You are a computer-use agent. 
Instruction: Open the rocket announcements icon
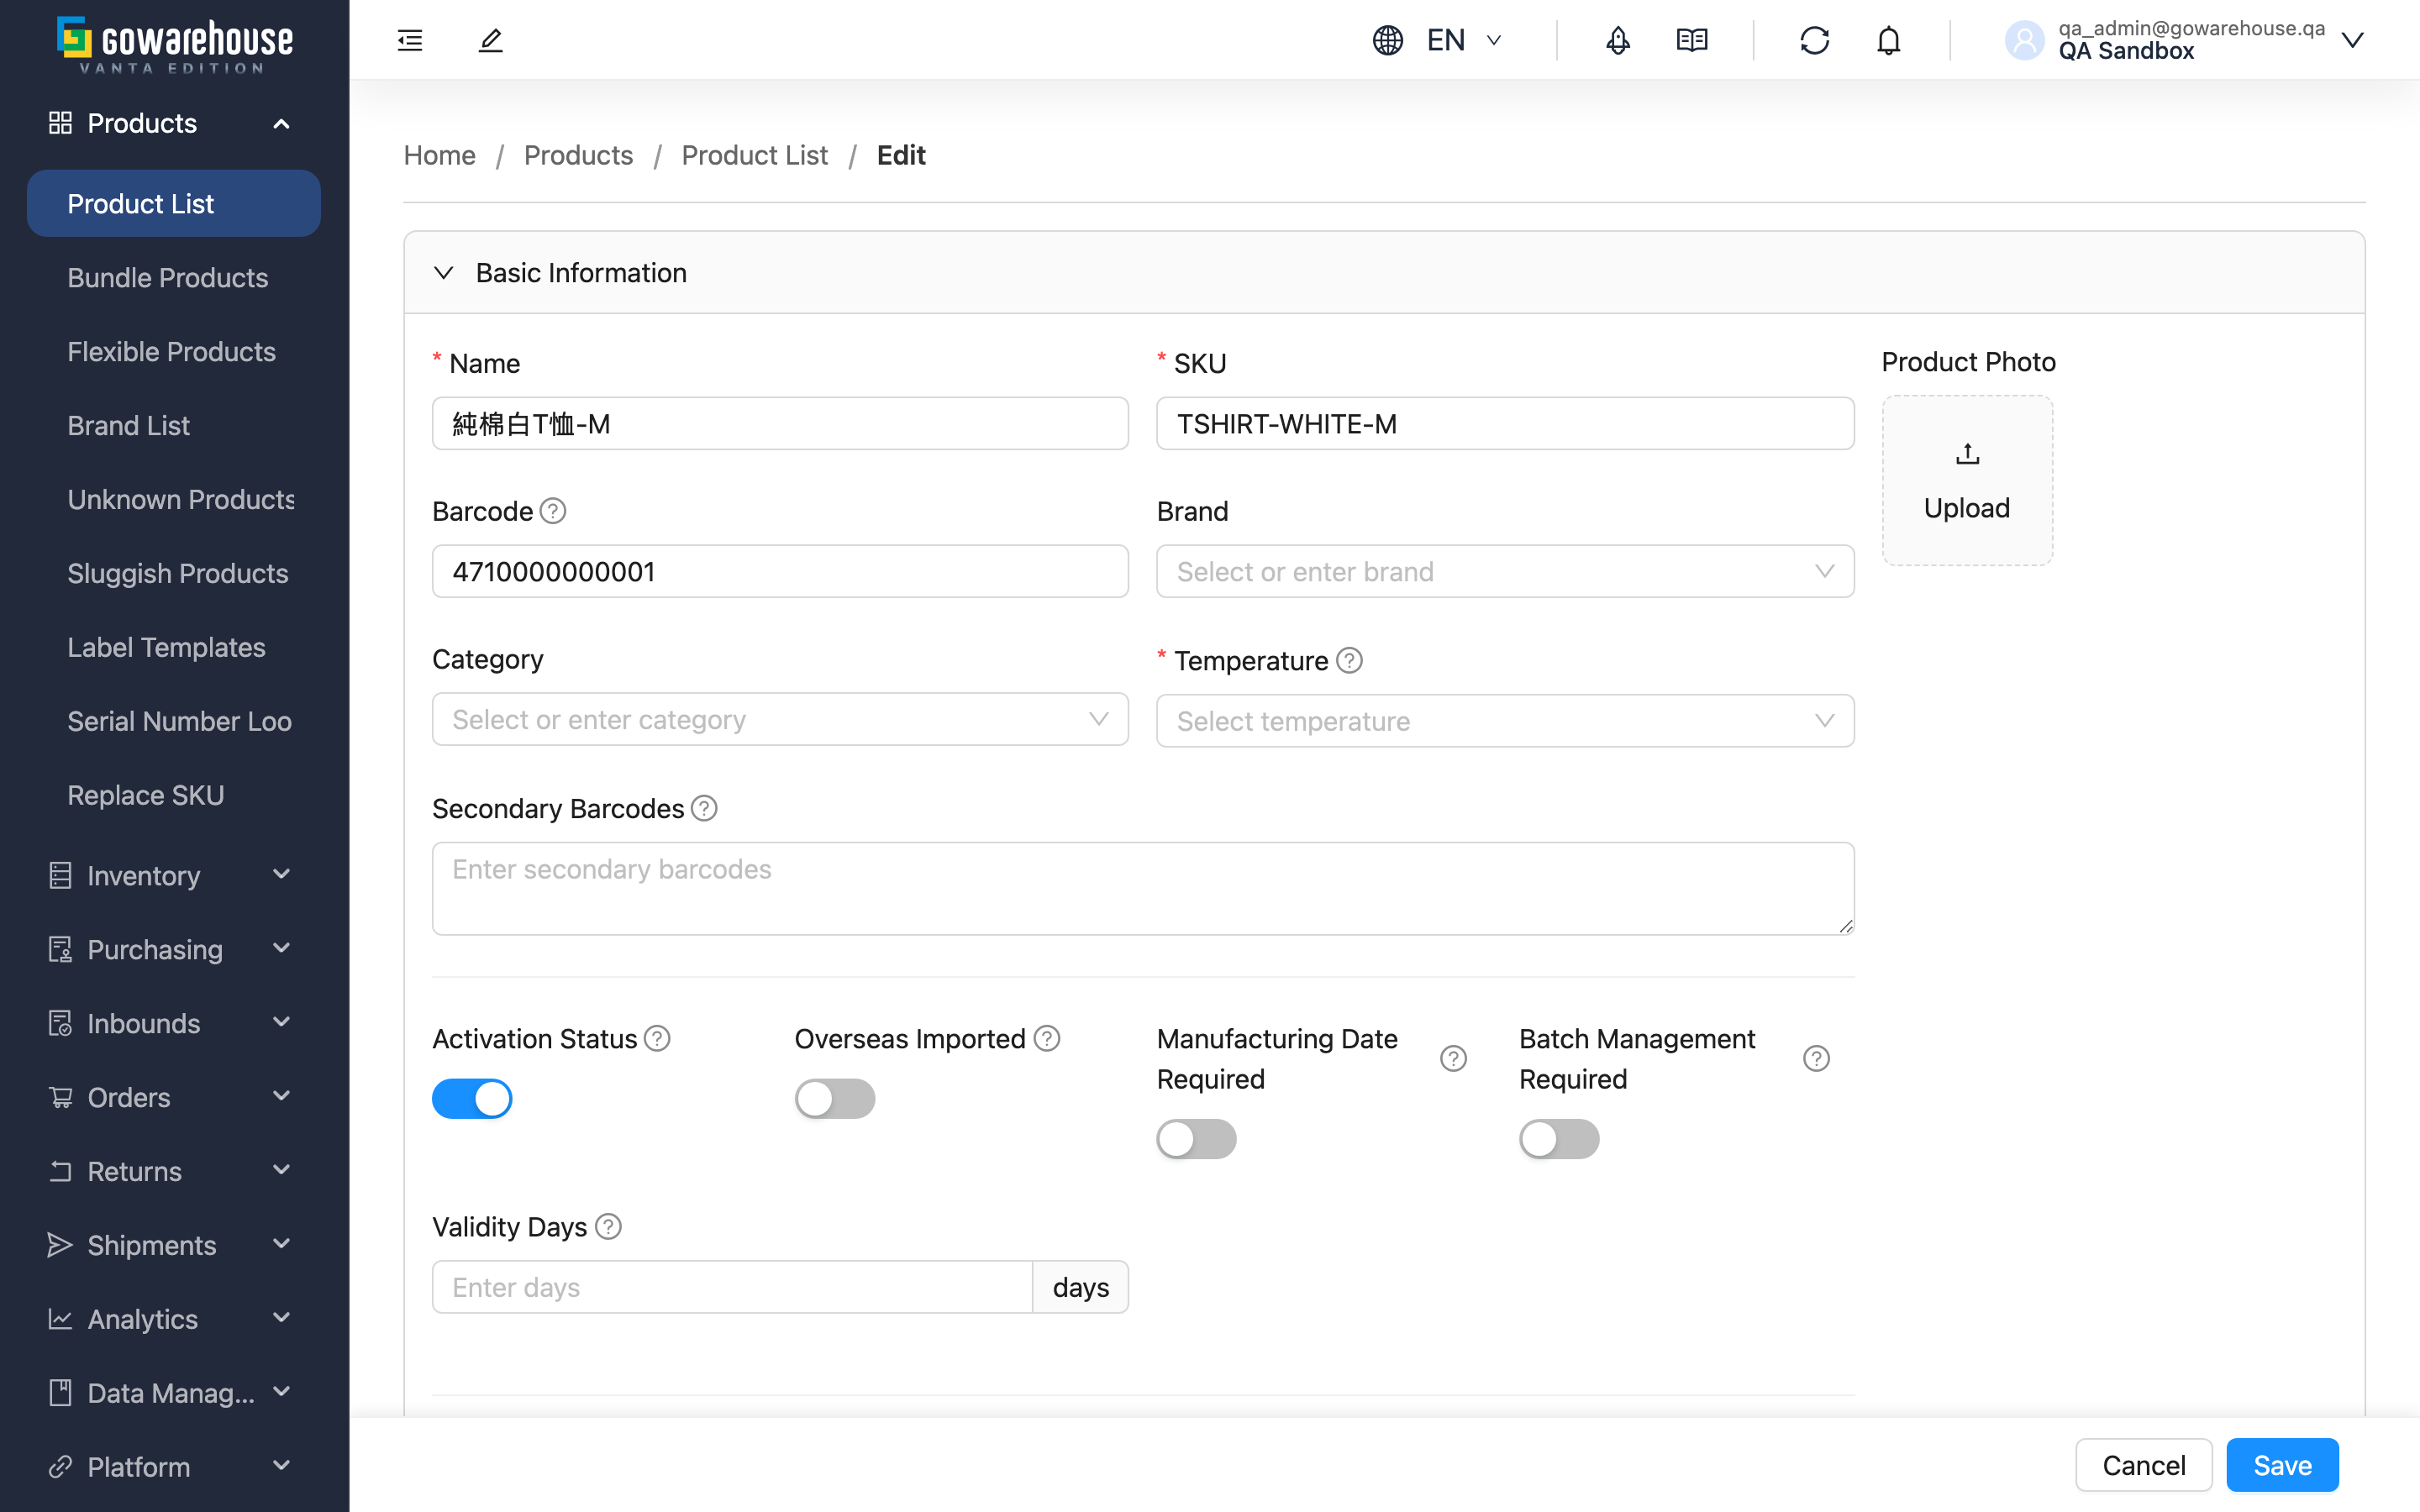coord(1618,40)
